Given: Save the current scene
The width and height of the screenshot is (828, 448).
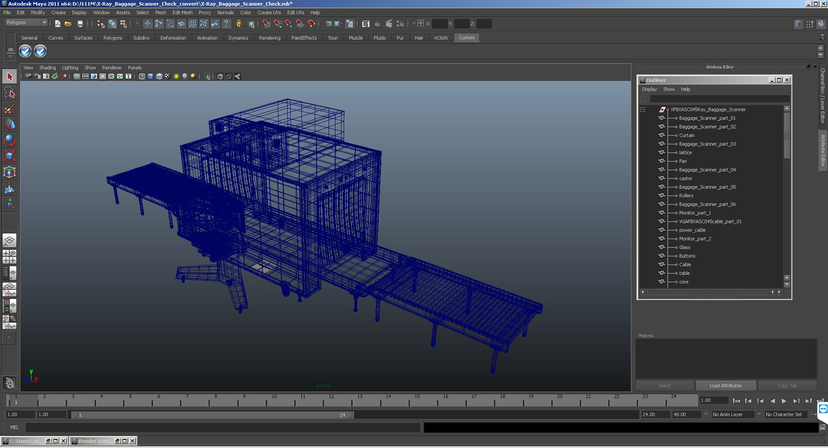Looking at the screenshot, I should pyautogui.click(x=80, y=24).
